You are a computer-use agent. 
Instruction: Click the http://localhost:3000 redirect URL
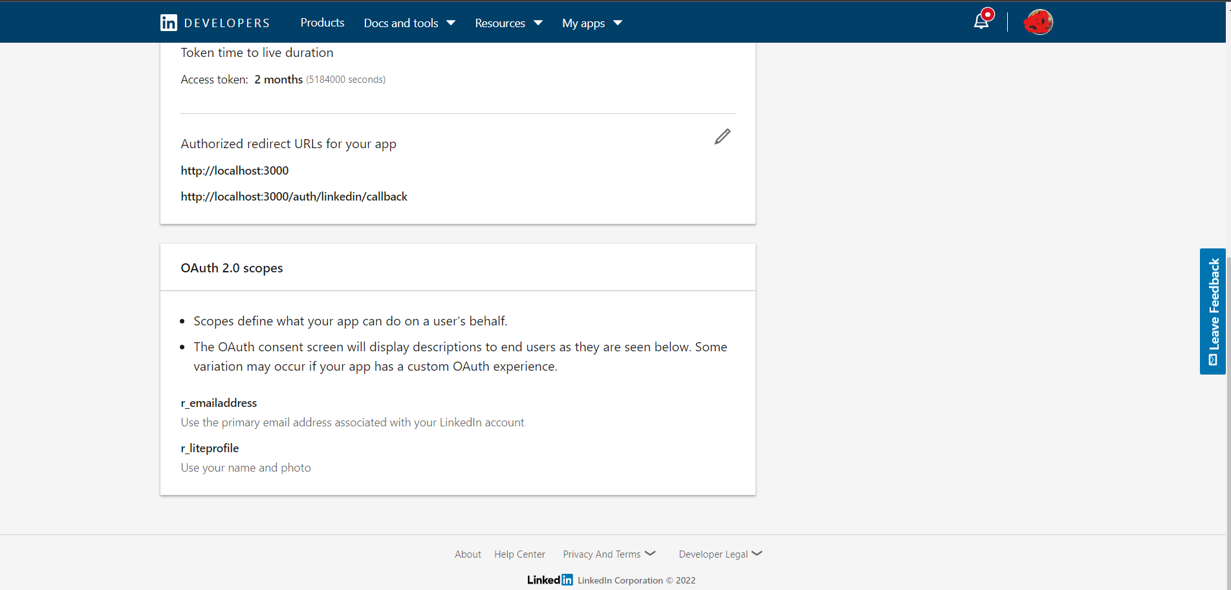235,171
